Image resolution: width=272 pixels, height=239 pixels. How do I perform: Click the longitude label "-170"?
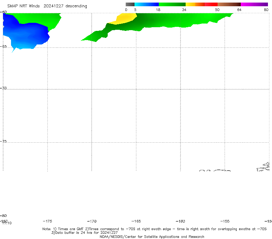[92, 221]
